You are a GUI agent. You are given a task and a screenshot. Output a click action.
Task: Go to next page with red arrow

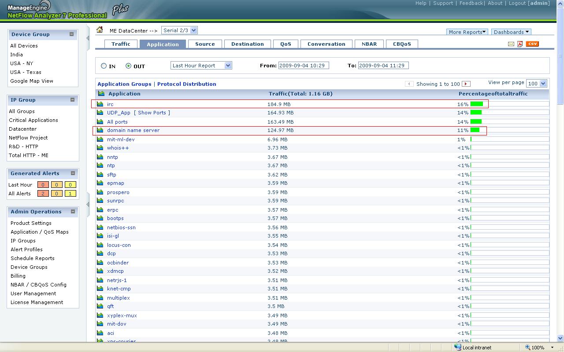[466, 84]
